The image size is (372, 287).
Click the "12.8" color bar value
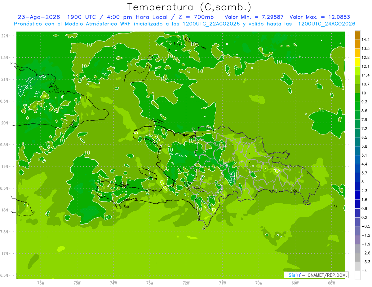point(365,58)
